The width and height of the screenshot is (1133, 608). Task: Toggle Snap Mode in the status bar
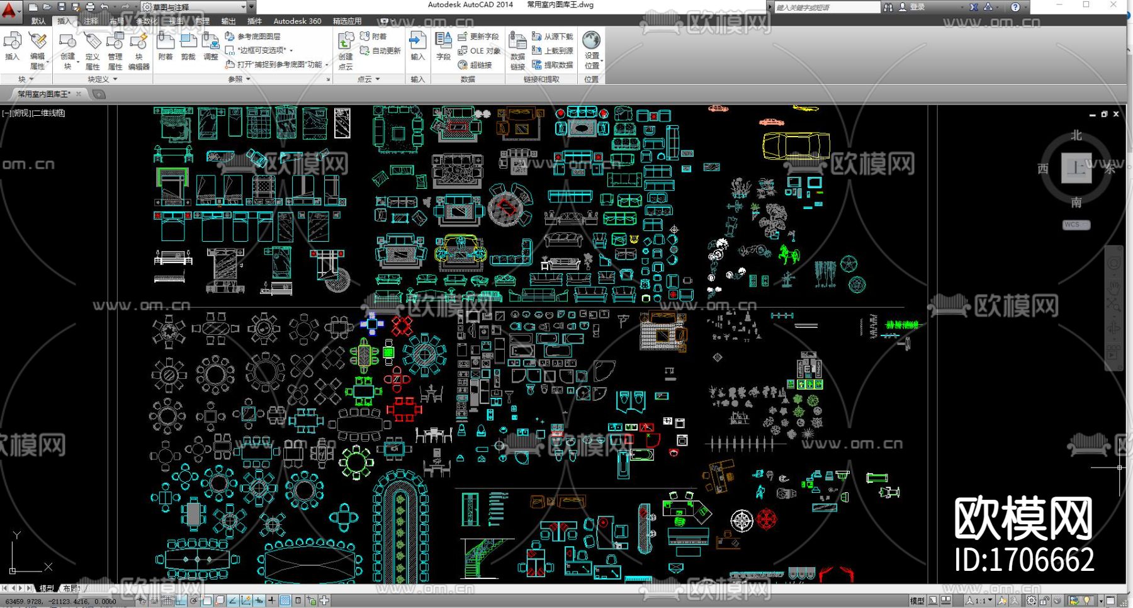(154, 600)
